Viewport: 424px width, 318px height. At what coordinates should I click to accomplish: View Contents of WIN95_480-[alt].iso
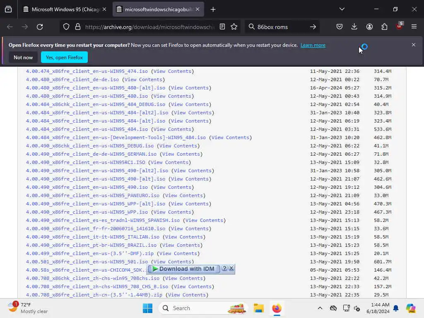tap(190, 88)
